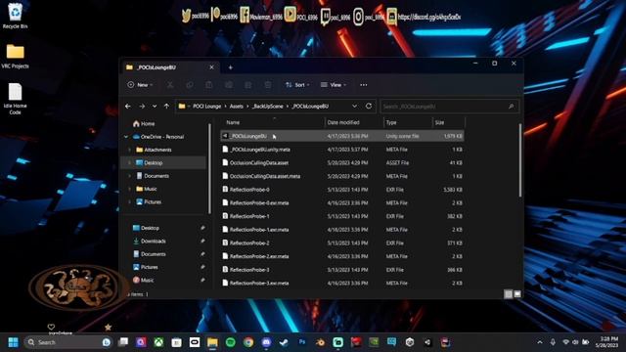Open the Sort dropdown
Image resolution: width=626 pixels, height=352 pixels.
(x=297, y=85)
